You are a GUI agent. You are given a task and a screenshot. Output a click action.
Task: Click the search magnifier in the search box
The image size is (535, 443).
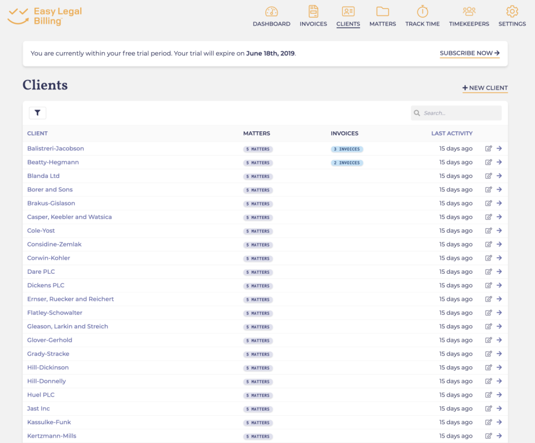(417, 112)
